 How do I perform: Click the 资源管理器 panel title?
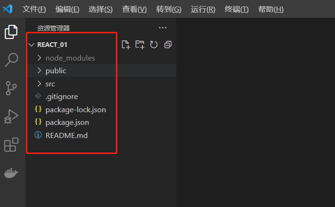[54, 28]
